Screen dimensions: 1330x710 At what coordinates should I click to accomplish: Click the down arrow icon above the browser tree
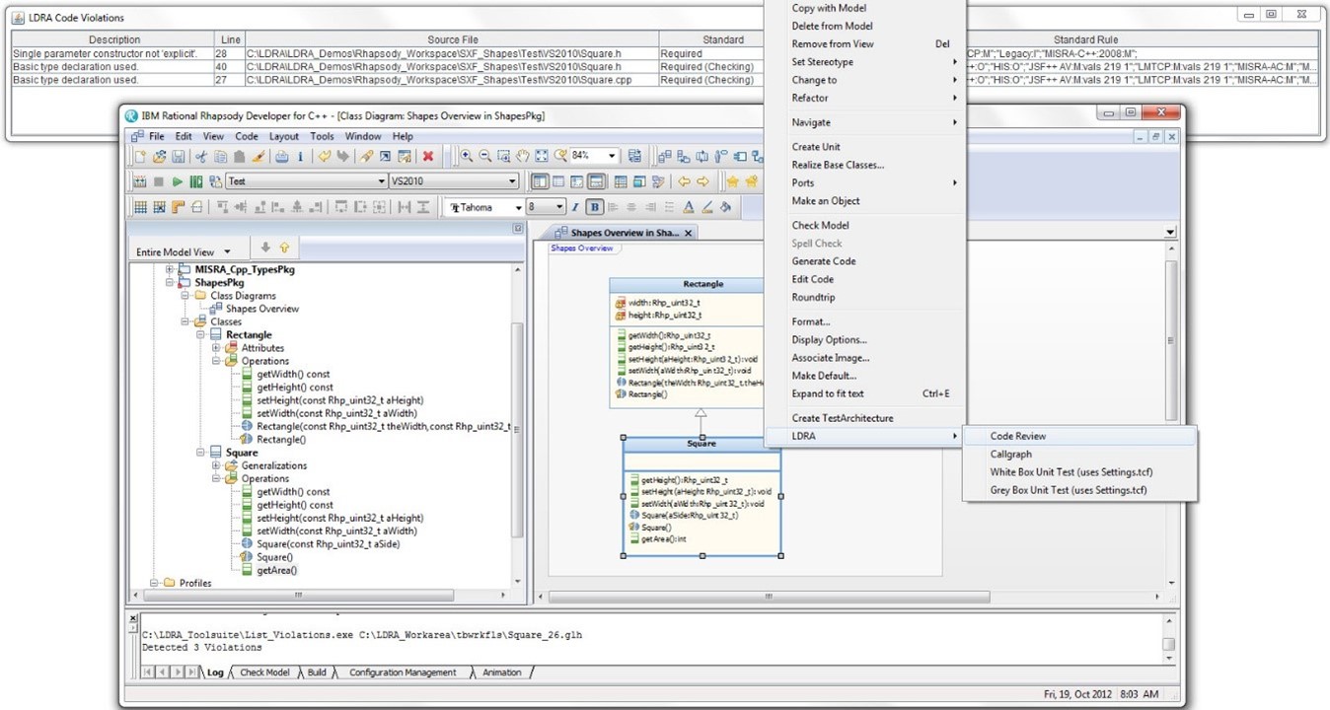click(265, 248)
